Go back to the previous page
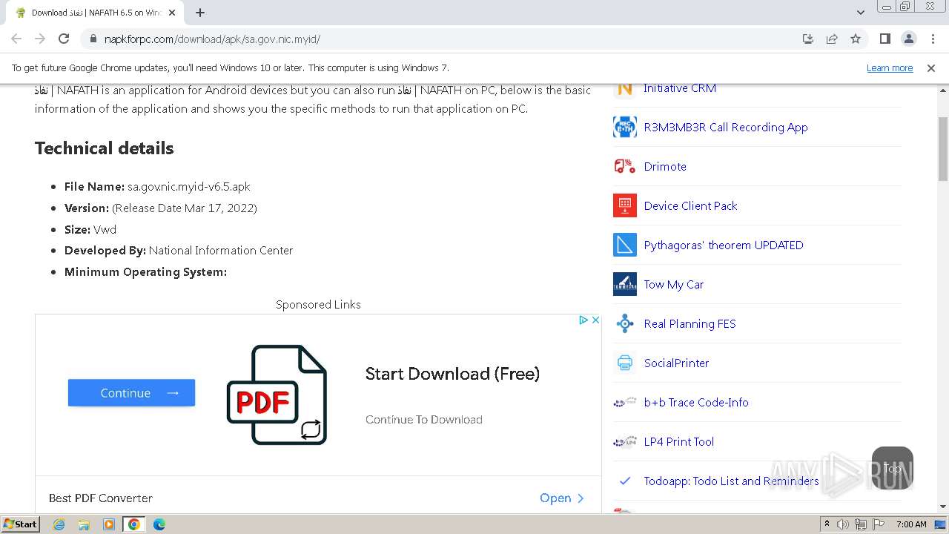Image resolution: width=949 pixels, height=534 pixels. pyautogui.click(x=16, y=39)
